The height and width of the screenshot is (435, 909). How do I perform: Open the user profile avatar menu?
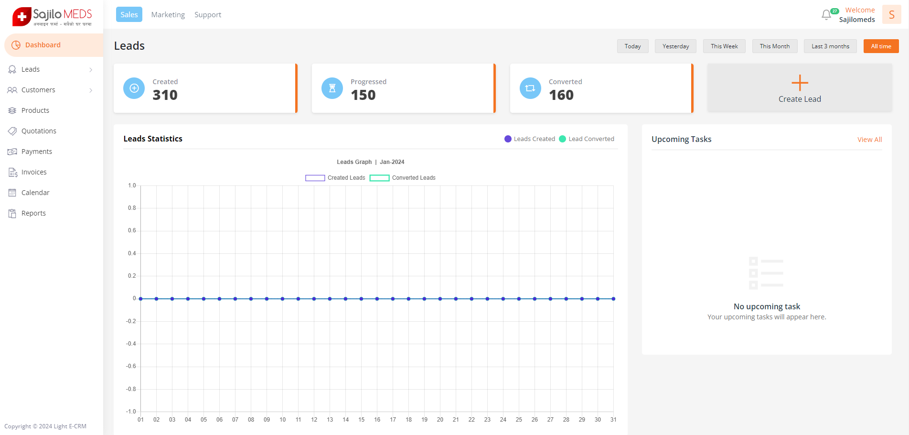click(x=891, y=15)
